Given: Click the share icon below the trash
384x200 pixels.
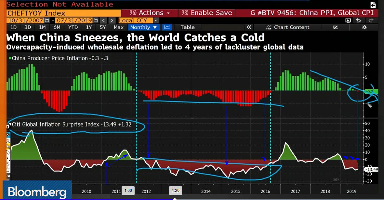Looking at the screenshot, I should point(8,176).
